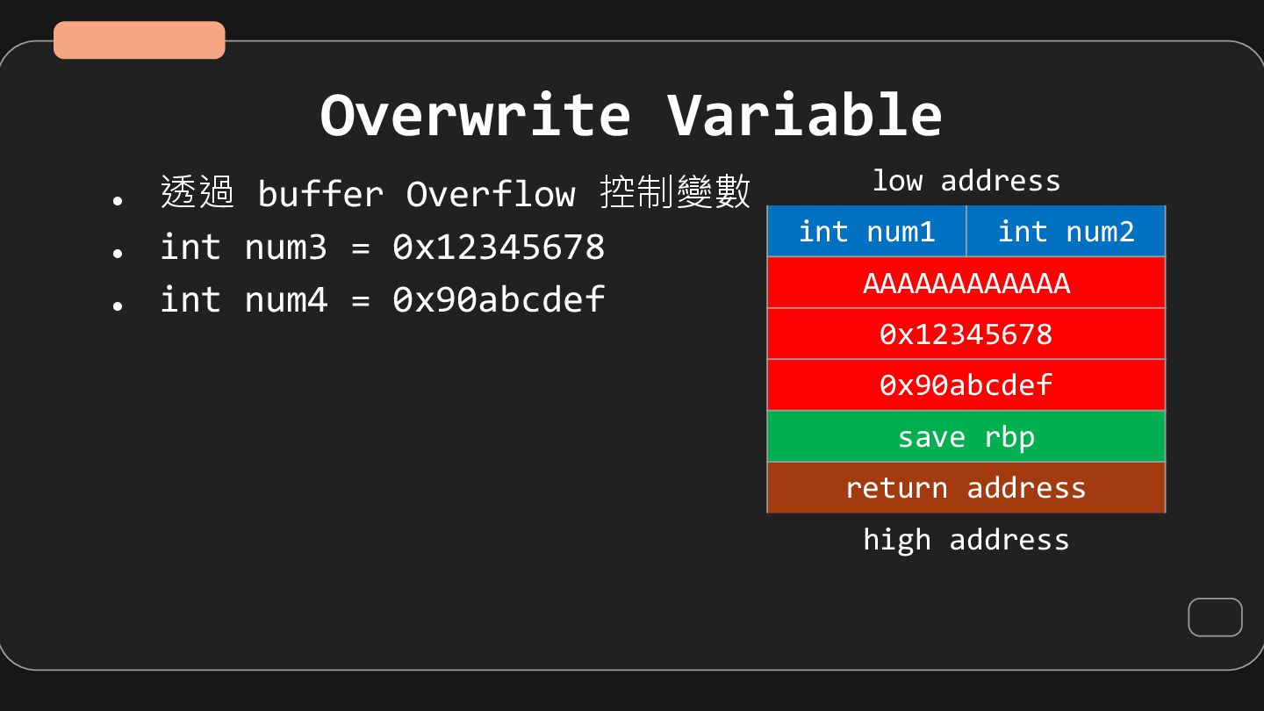Select the blue "int num1" stack cell
The height and width of the screenshot is (711, 1264).
[x=866, y=232]
